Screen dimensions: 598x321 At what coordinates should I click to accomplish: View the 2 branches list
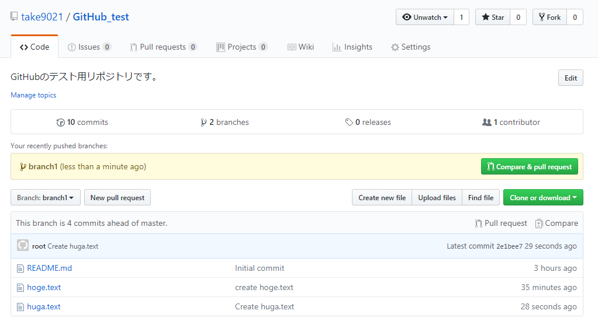click(224, 122)
